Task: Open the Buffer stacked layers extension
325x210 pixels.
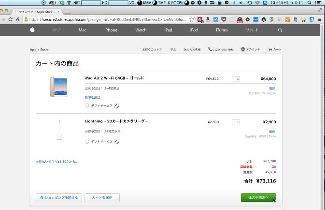Action: 264,19
